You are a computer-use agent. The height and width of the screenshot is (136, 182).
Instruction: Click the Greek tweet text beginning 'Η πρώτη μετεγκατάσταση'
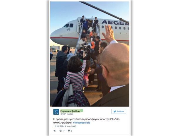(86, 121)
